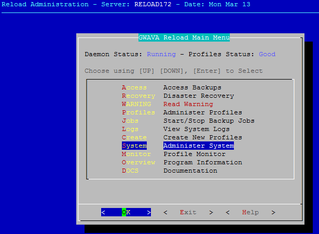Click the 'GWAVA Reload Main Menu' title

[x=184, y=37]
